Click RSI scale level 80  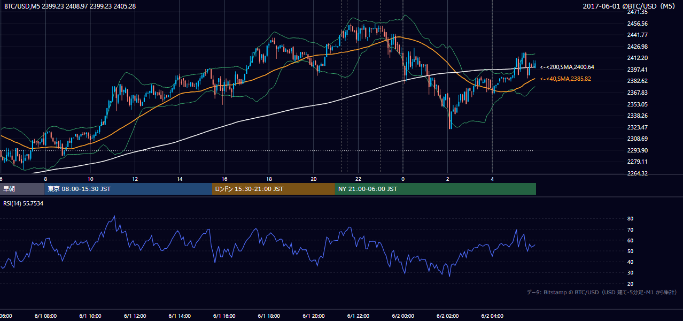(630, 219)
